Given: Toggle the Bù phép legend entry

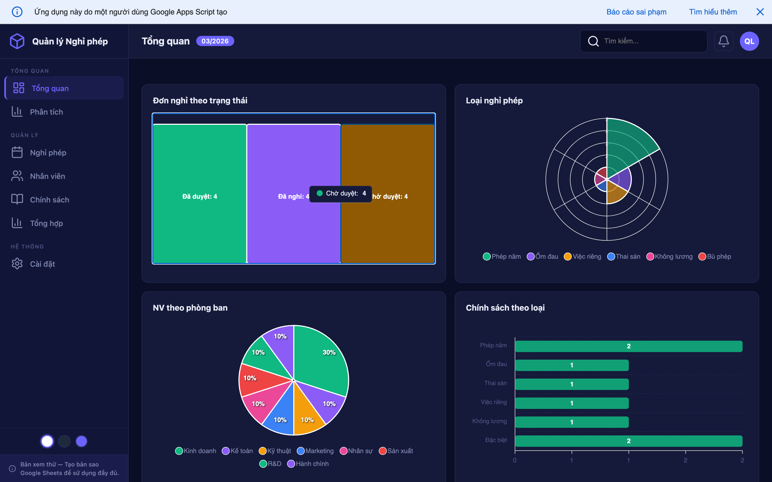Looking at the screenshot, I should point(715,256).
